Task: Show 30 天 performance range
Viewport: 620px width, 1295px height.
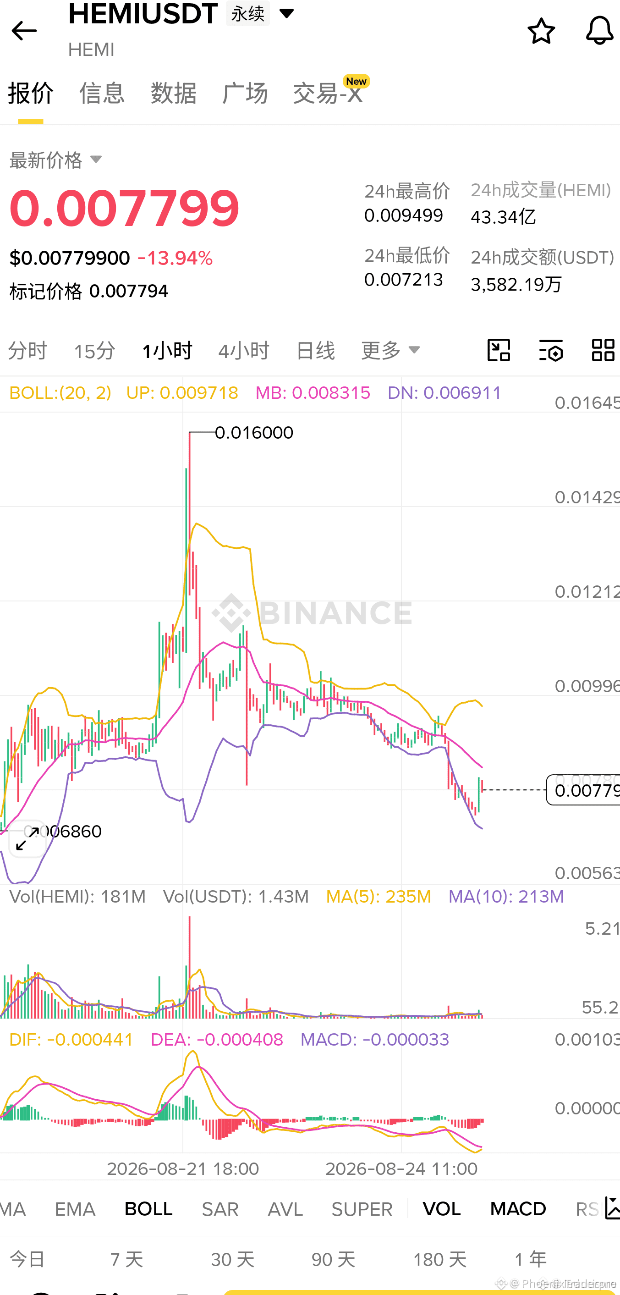Action: pyautogui.click(x=233, y=1259)
